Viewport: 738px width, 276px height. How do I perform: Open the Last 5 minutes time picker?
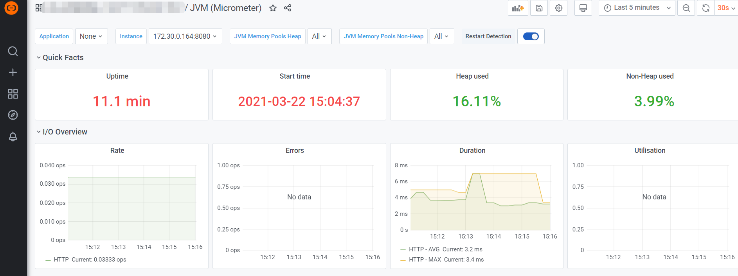click(636, 8)
